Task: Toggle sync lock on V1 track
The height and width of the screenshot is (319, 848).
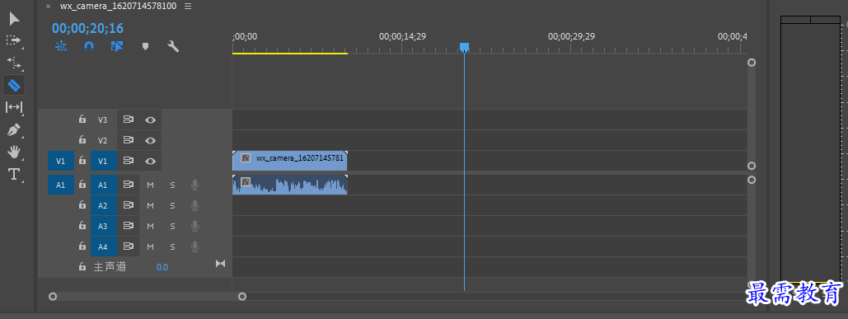Action: 129,161
